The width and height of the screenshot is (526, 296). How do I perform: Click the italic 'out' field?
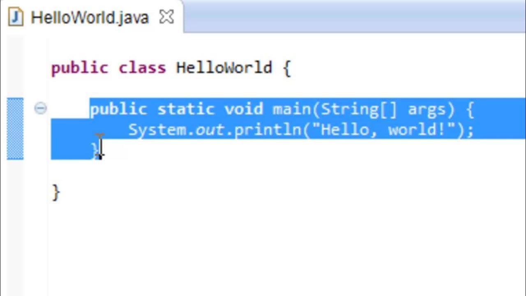210,130
